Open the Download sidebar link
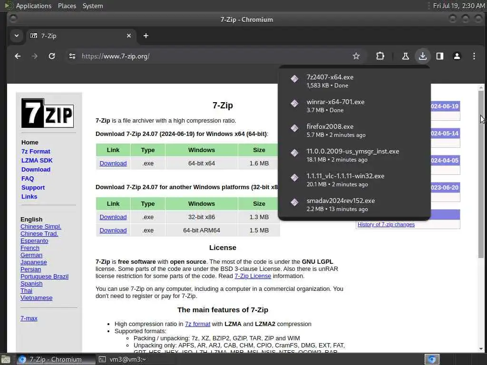This screenshot has height=365, width=487. pyautogui.click(x=36, y=170)
